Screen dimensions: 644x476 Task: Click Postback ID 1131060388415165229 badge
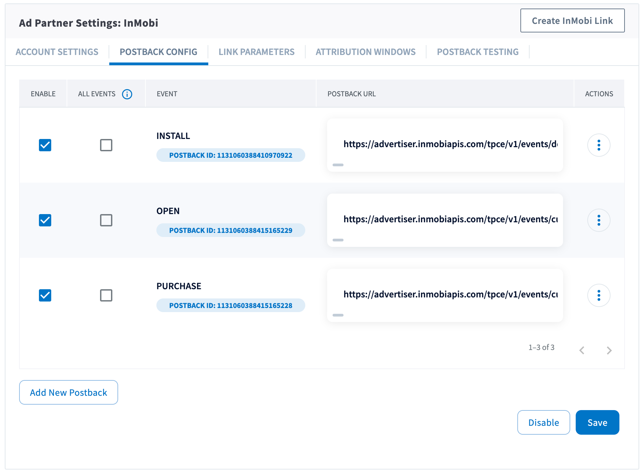pyautogui.click(x=231, y=230)
